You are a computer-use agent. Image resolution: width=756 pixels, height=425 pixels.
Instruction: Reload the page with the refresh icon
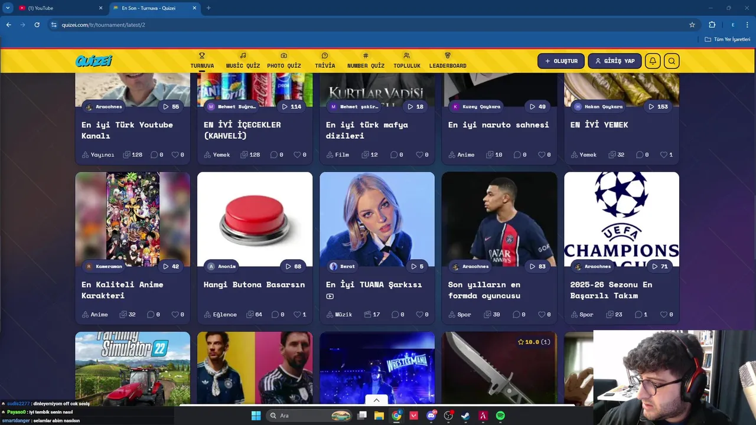click(37, 25)
